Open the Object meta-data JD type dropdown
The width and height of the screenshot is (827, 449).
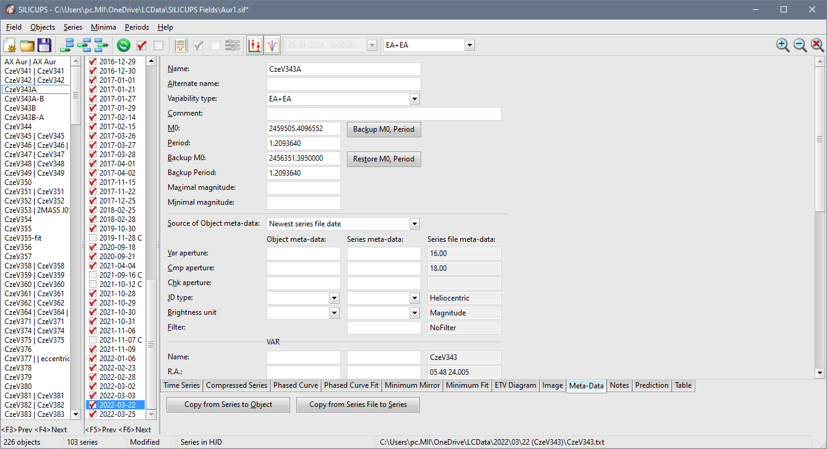334,298
